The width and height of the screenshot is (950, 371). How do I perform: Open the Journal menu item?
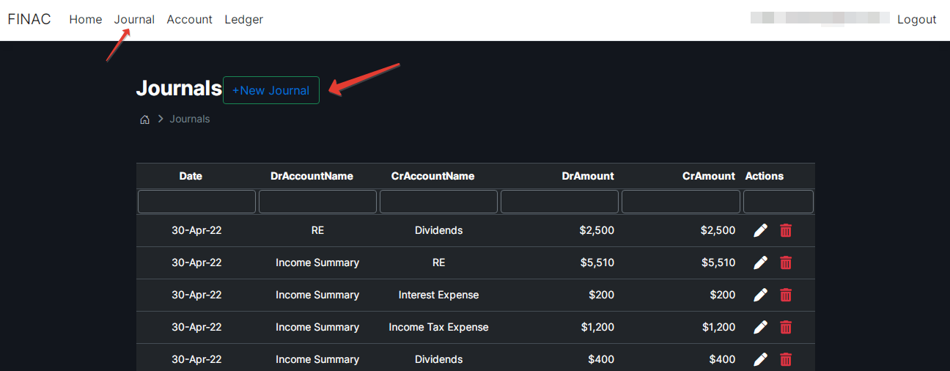coord(134,20)
